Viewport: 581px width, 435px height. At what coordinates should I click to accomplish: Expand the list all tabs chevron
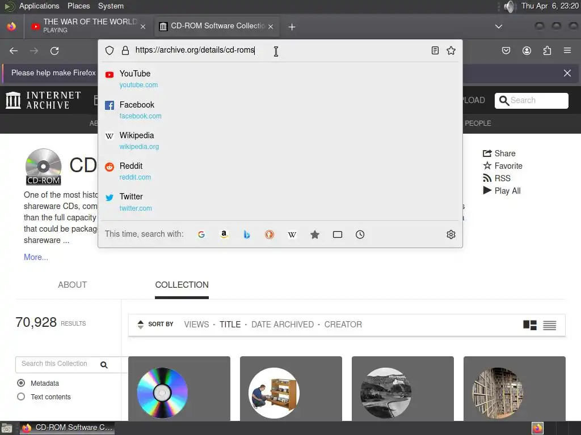[499, 26]
